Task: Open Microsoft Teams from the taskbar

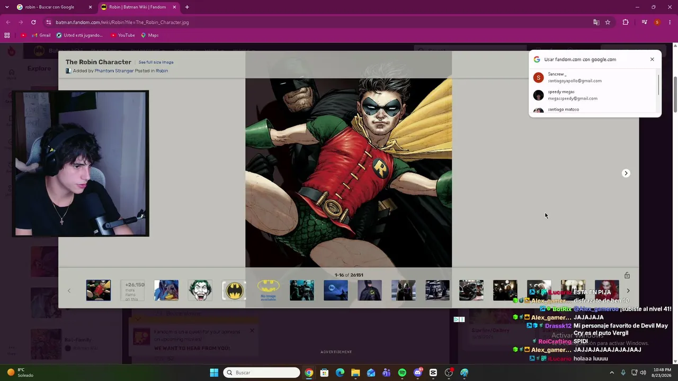Action: [387, 373]
